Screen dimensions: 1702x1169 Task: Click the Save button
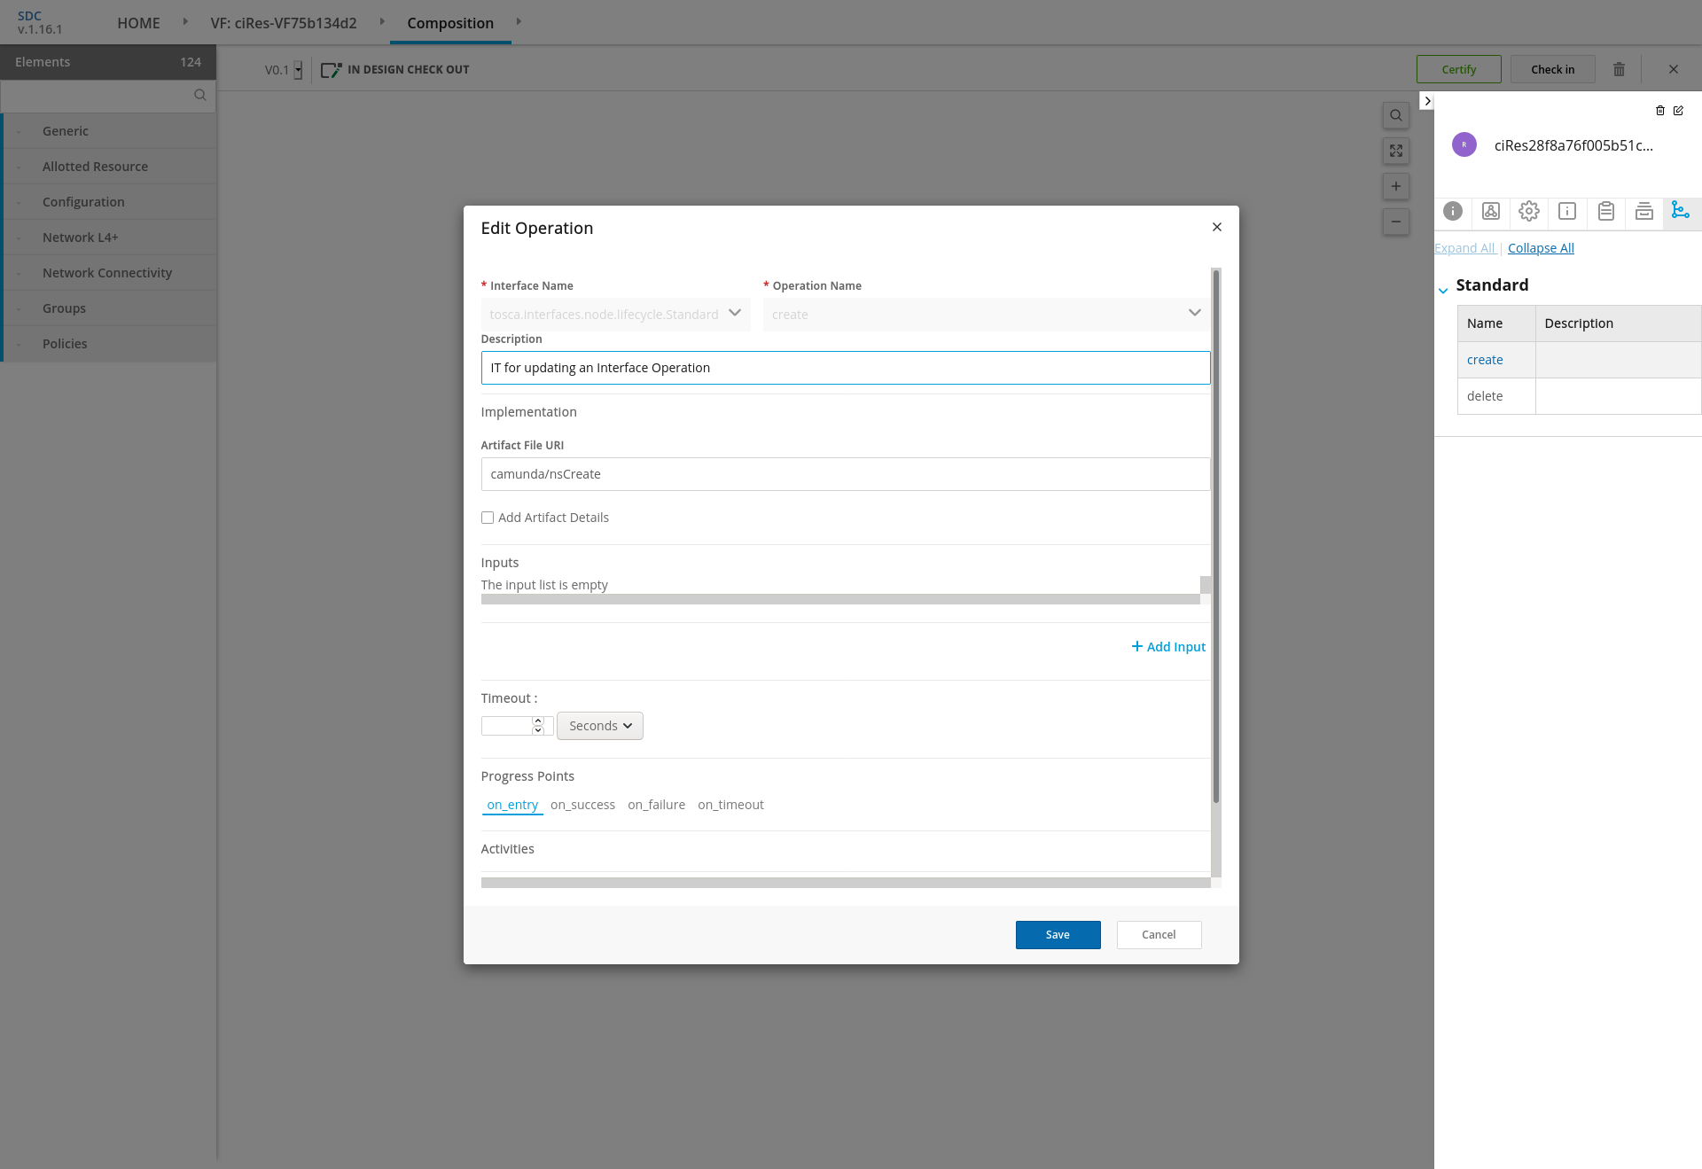pyautogui.click(x=1058, y=935)
